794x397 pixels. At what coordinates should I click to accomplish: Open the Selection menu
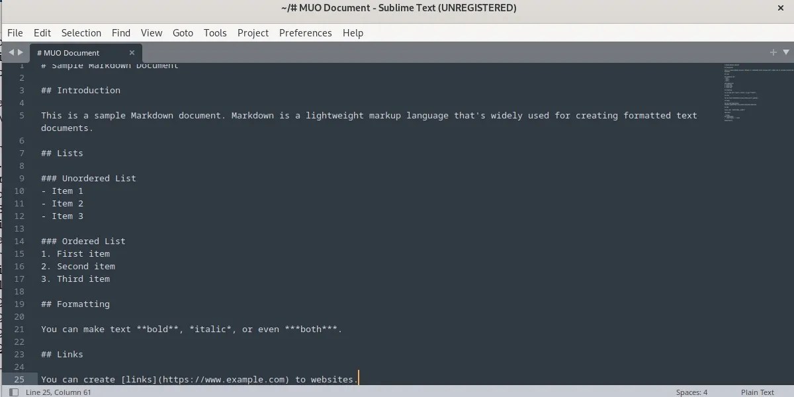click(81, 32)
